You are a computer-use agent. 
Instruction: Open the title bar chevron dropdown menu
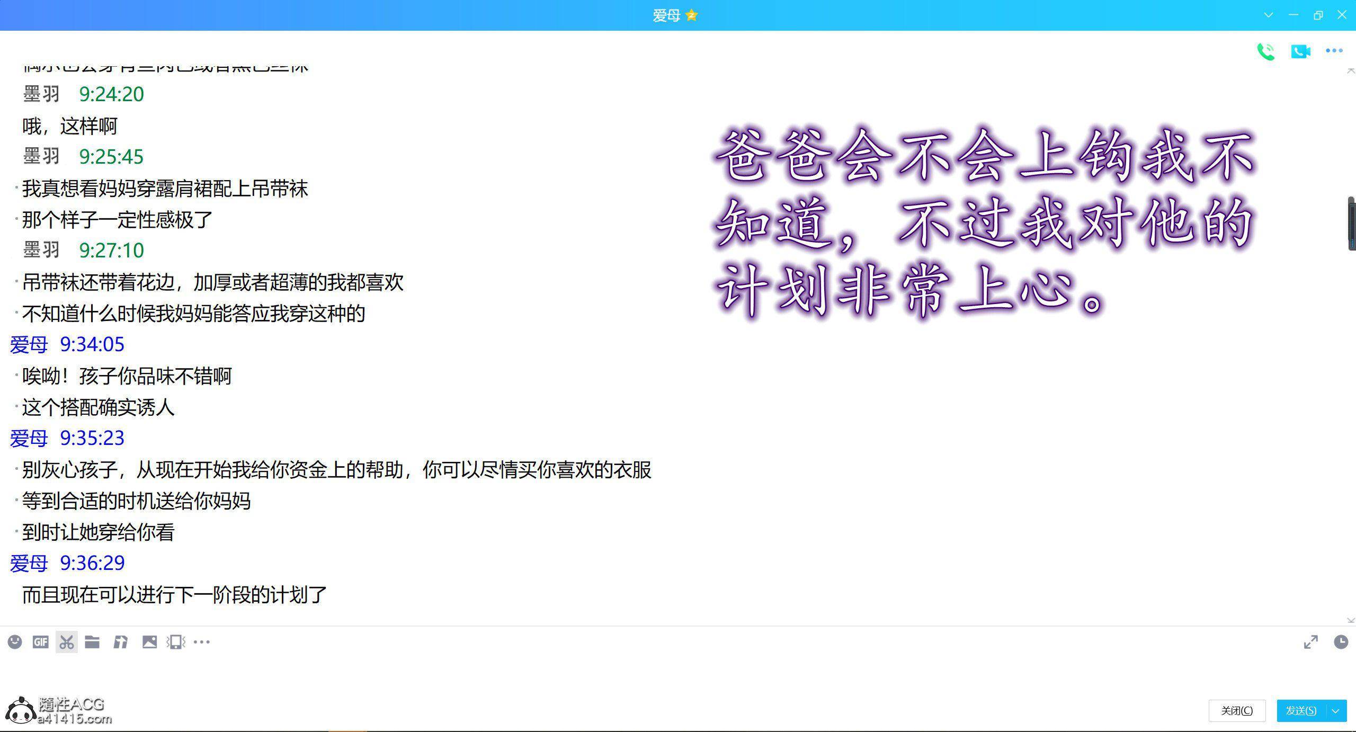click(x=1269, y=15)
